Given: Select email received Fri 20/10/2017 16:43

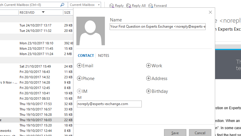Looking at the screenshot, I should pos(37,72).
